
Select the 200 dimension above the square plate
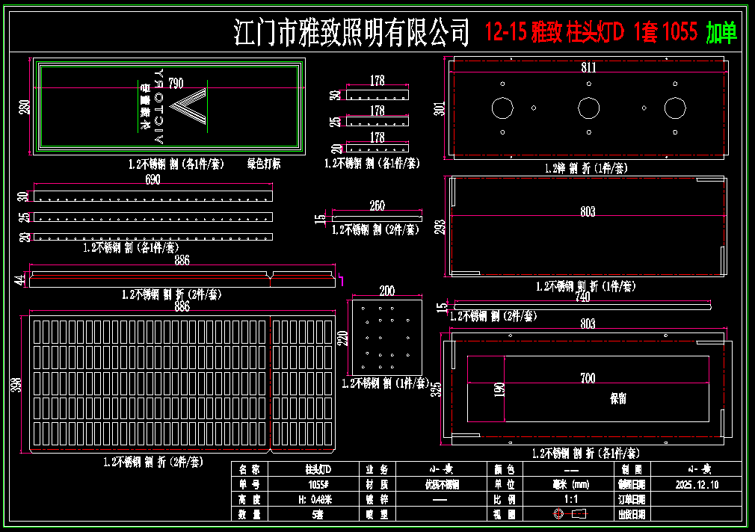387,291
